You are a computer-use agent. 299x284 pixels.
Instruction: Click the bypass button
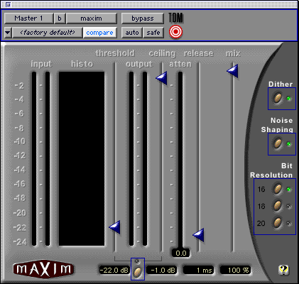143,18
